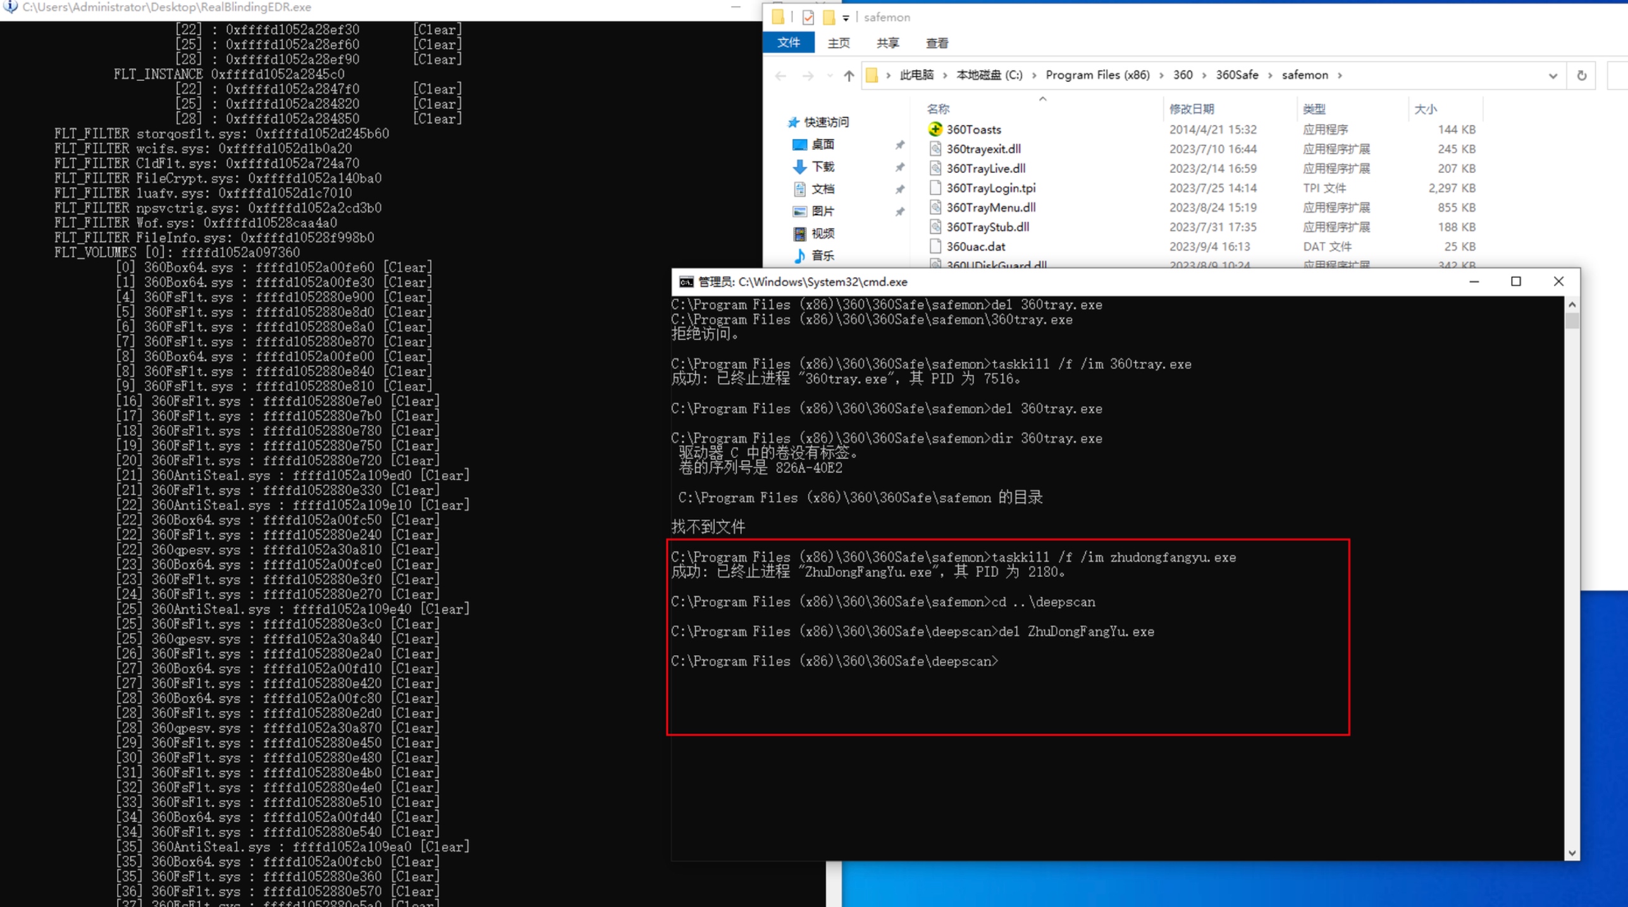Sort by 修改日期 column header

(x=1191, y=109)
